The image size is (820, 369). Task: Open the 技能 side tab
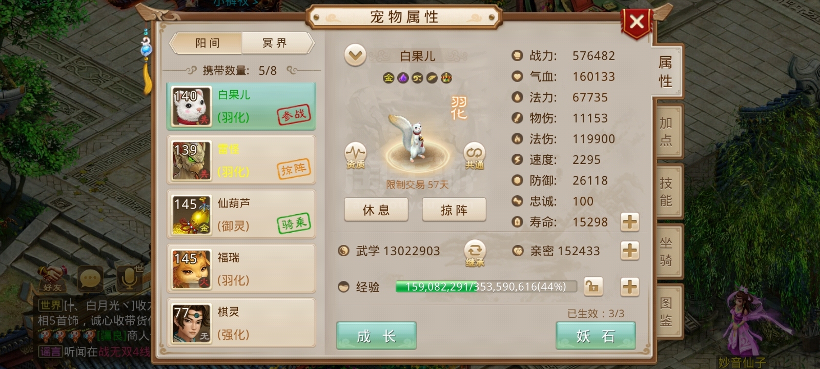(666, 191)
